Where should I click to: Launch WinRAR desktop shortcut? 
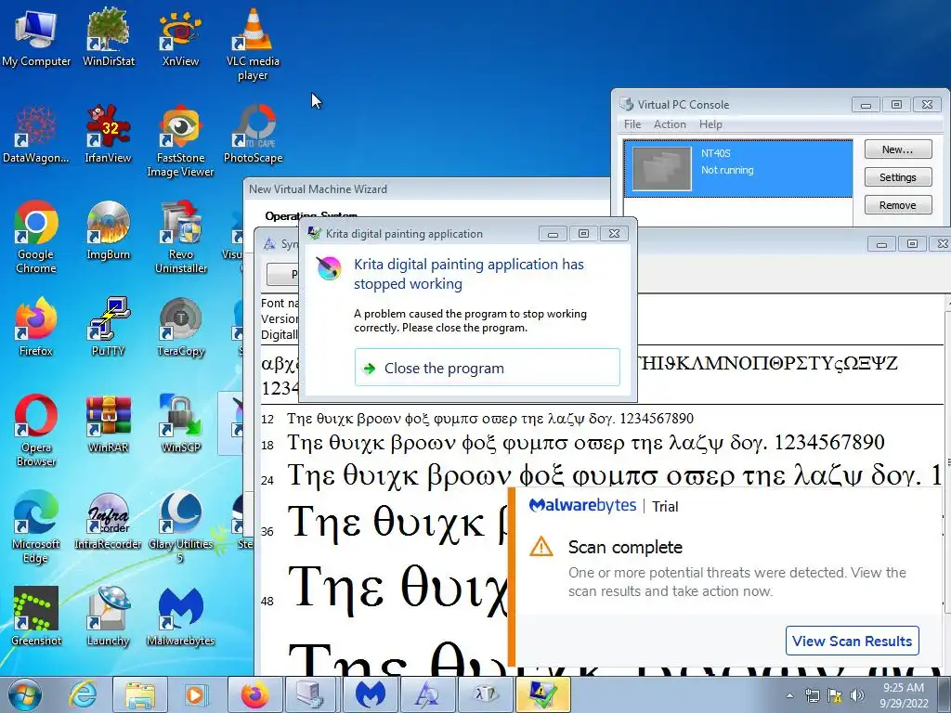coord(108,424)
